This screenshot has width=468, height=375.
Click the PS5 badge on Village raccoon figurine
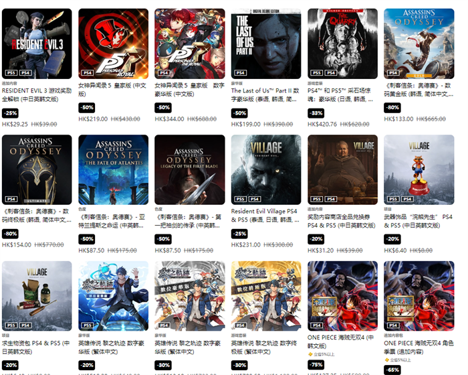[393, 199]
